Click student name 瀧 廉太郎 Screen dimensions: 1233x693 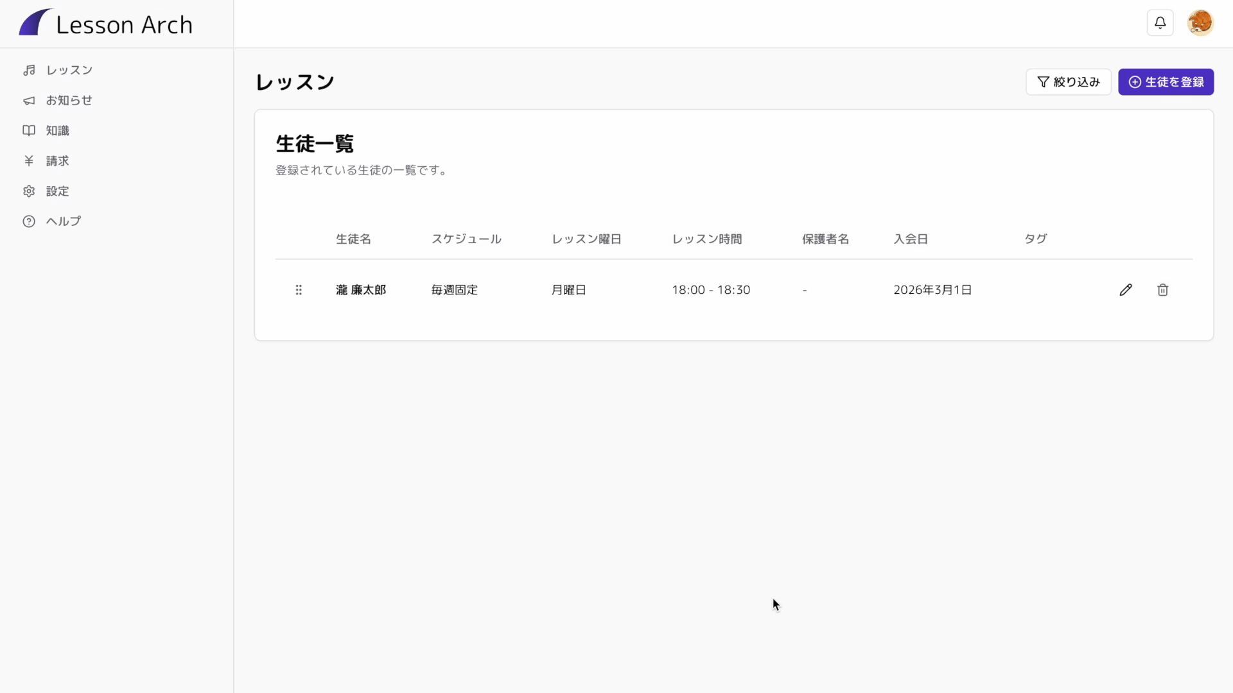pos(361,290)
